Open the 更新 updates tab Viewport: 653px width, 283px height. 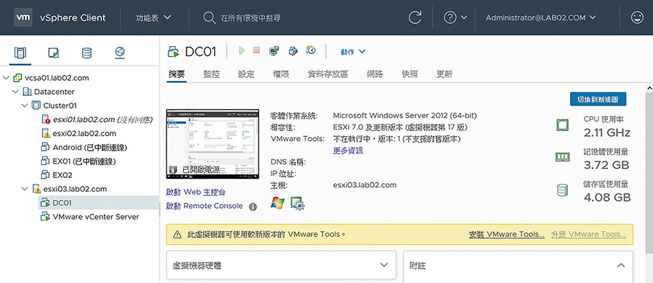point(444,74)
